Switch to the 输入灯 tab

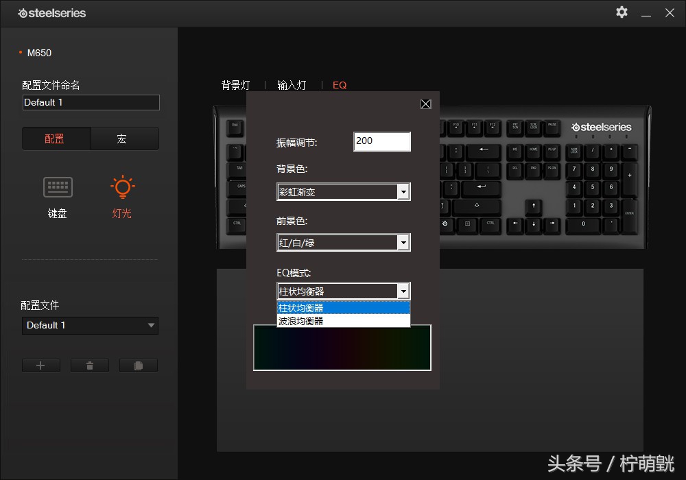pyautogui.click(x=291, y=85)
